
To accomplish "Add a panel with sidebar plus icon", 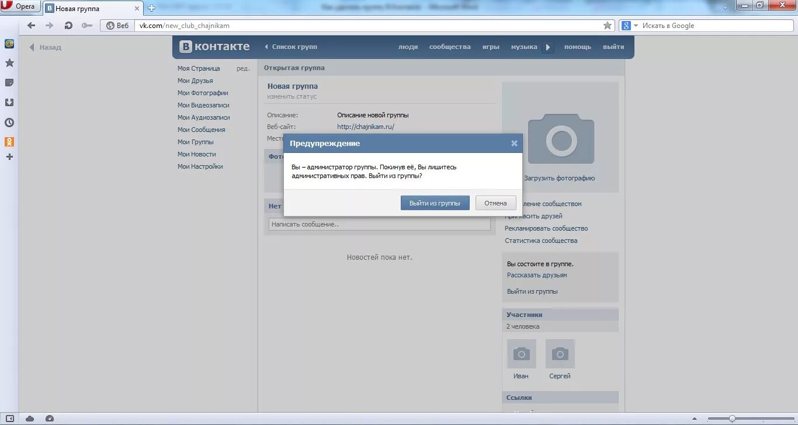I will point(9,157).
